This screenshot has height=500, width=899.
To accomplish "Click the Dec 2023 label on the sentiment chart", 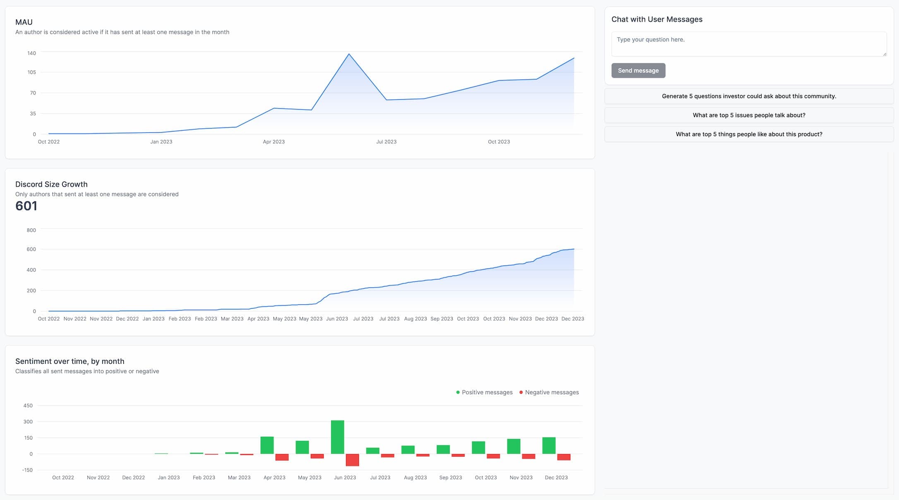I will [x=556, y=477].
